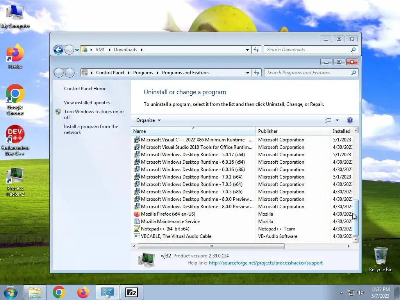The width and height of the screenshot is (400, 300).
Task: Open Windows Explorer from the taskbar
Action: tap(35, 292)
